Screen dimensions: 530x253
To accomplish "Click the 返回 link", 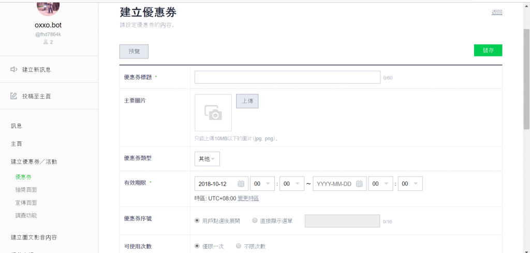I will click(x=497, y=12).
